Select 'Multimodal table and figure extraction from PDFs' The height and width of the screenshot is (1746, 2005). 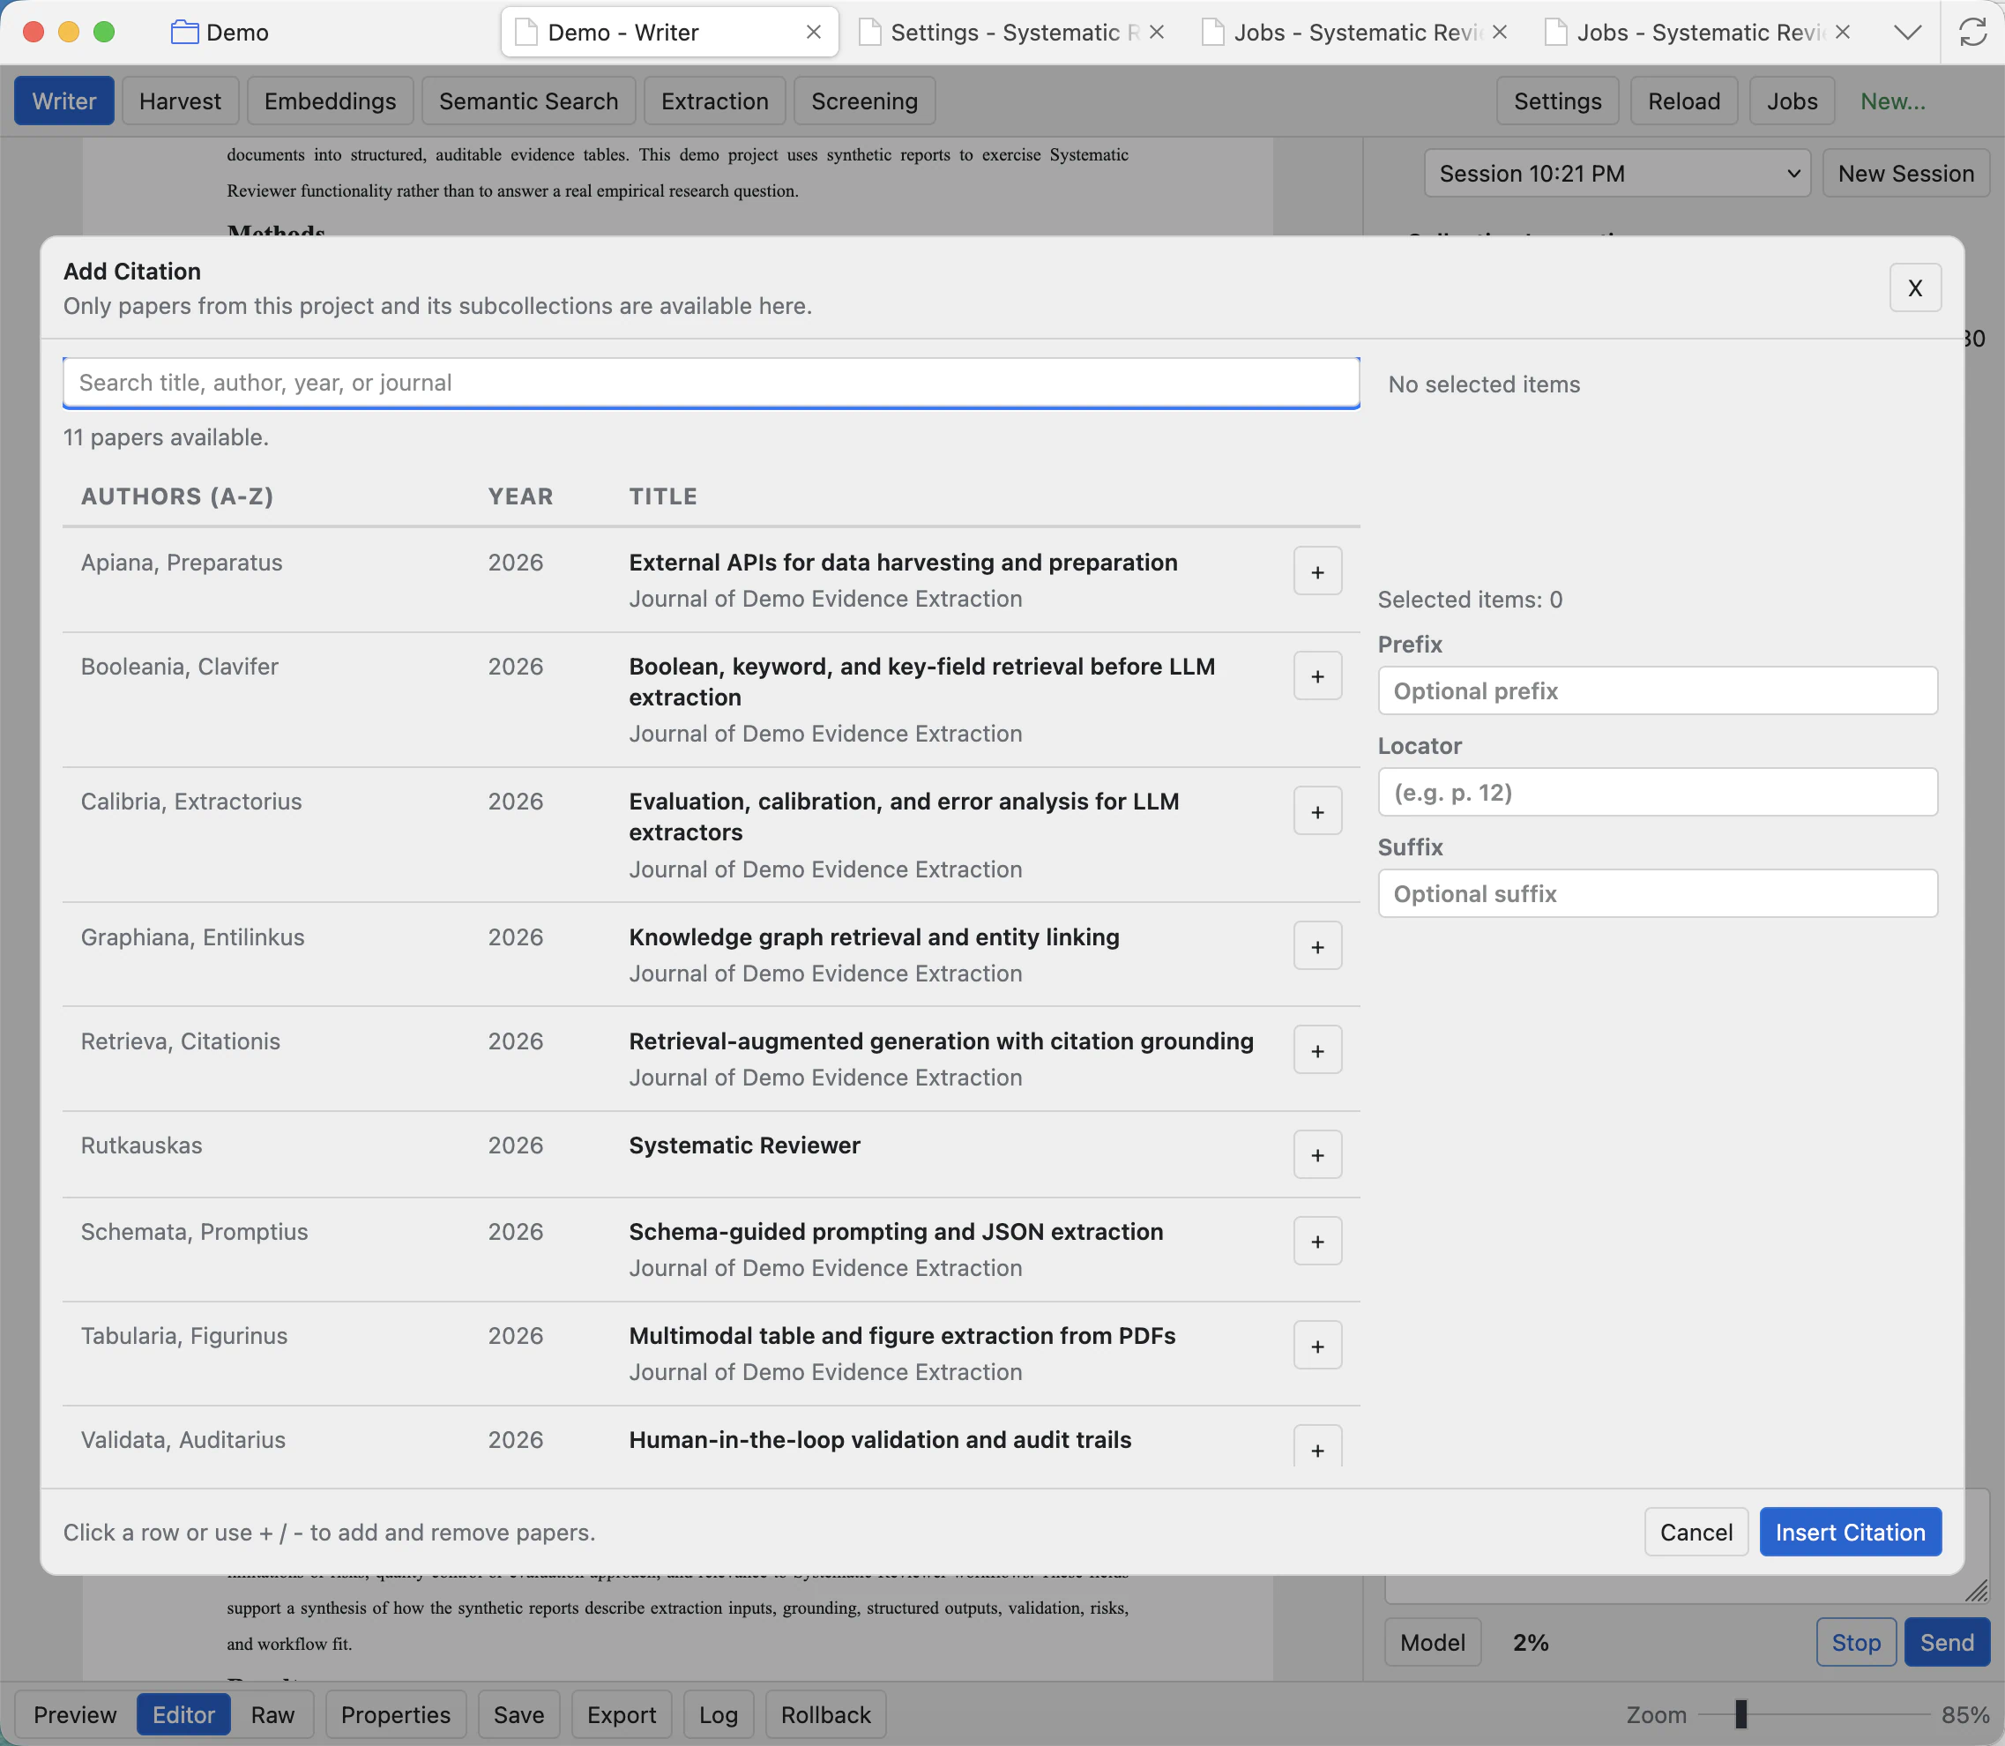click(902, 1336)
